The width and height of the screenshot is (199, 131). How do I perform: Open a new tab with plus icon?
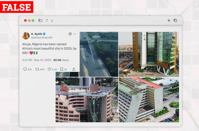[169, 20]
